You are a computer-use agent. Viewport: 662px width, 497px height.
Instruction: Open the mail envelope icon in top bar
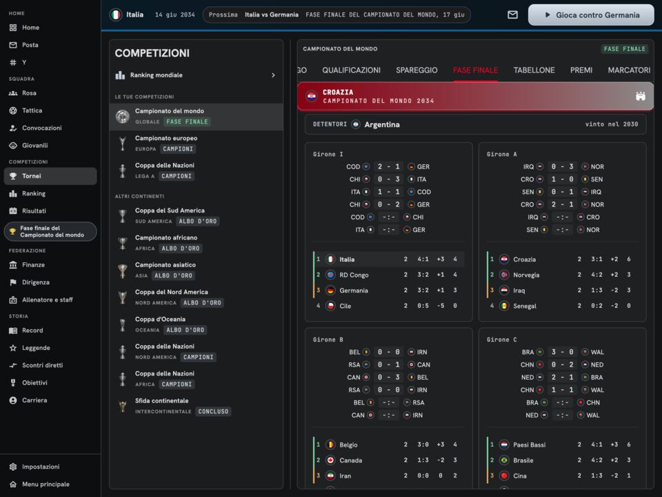(x=512, y=14)
